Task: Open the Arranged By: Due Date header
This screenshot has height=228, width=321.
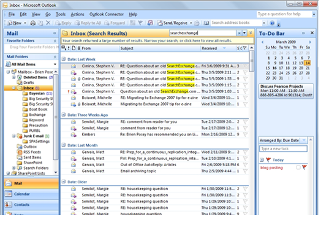Action: [283, 140]
